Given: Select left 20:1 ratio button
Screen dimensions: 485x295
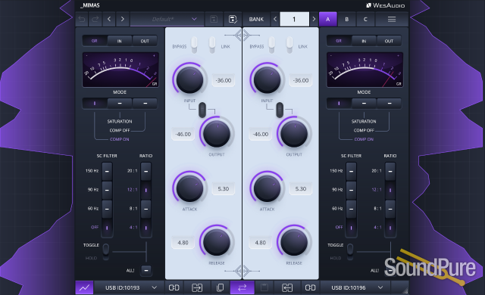Looking at the screenshot, I should pyautogui.click(x=146, y=171).
